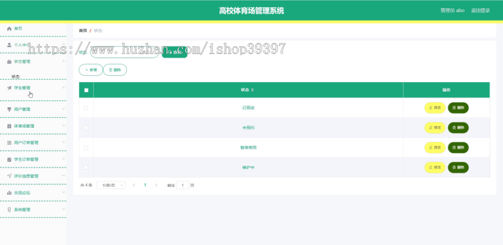Open the 交流论坛 menu label
Viewport: 503px width, 245px height.
pyautogui.click(x=22, y=193)
